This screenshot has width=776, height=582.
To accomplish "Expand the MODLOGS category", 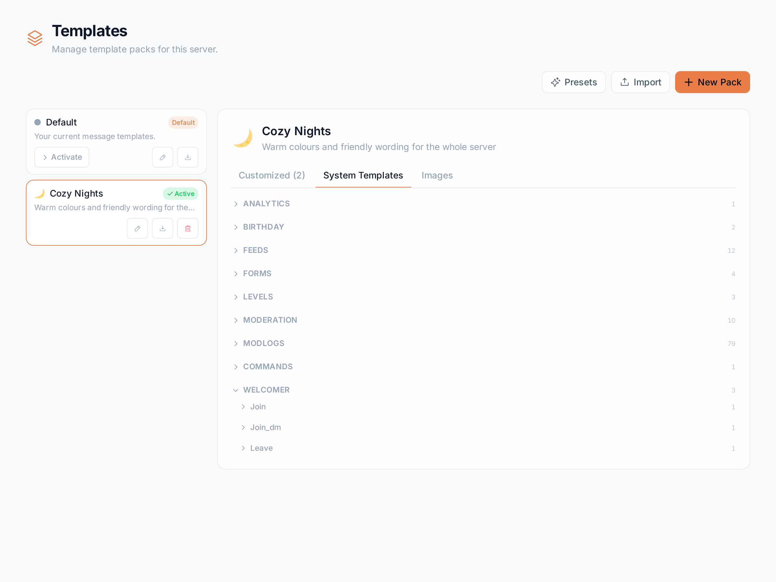I will 483,343.
